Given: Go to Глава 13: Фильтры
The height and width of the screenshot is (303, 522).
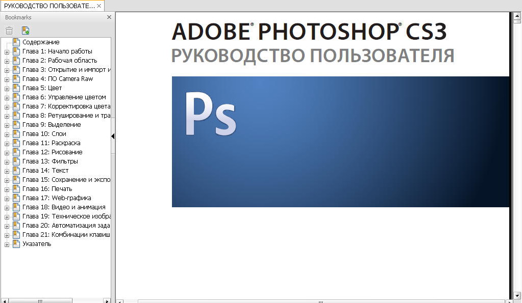Looking at the screenshot, I should tap(50, 161).
